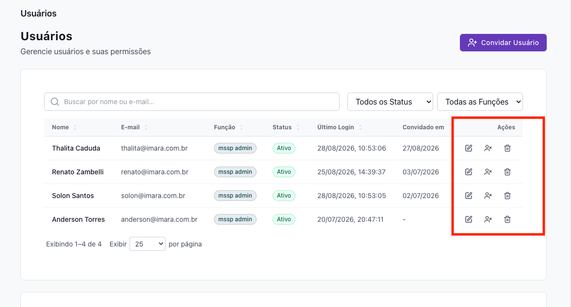
Task: Click last login 28/08/2026, 10:53:05
Action: pos(351,196)
